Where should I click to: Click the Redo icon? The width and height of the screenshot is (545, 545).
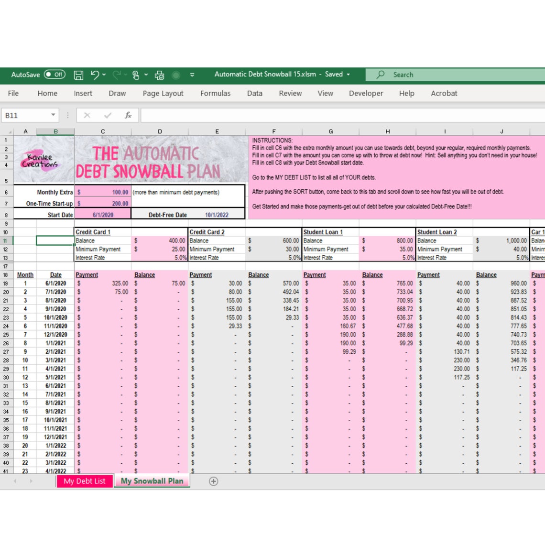(118, 75)
